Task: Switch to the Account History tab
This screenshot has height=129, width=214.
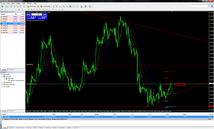Action: pos(20,128)
